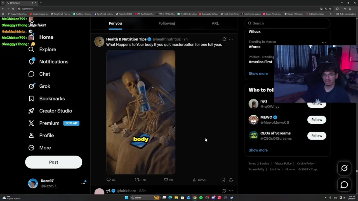The image size is (358, 201).
Task: Open the floating messages chat button
Action: 344,185
